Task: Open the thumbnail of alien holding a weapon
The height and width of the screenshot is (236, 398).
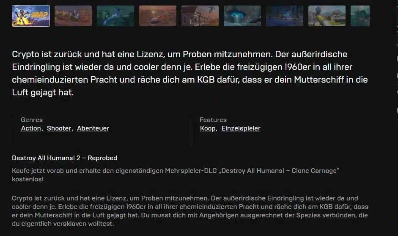Action: coord(327,16)
